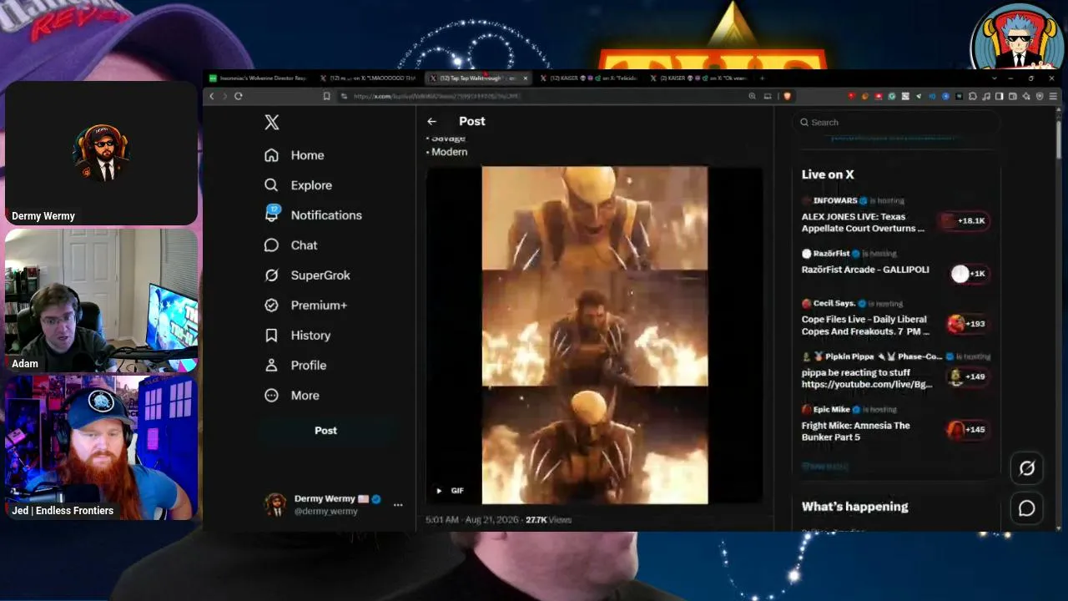
Task: Click the browser forward button
Action: pyautogui.click(x=224, y=96)
